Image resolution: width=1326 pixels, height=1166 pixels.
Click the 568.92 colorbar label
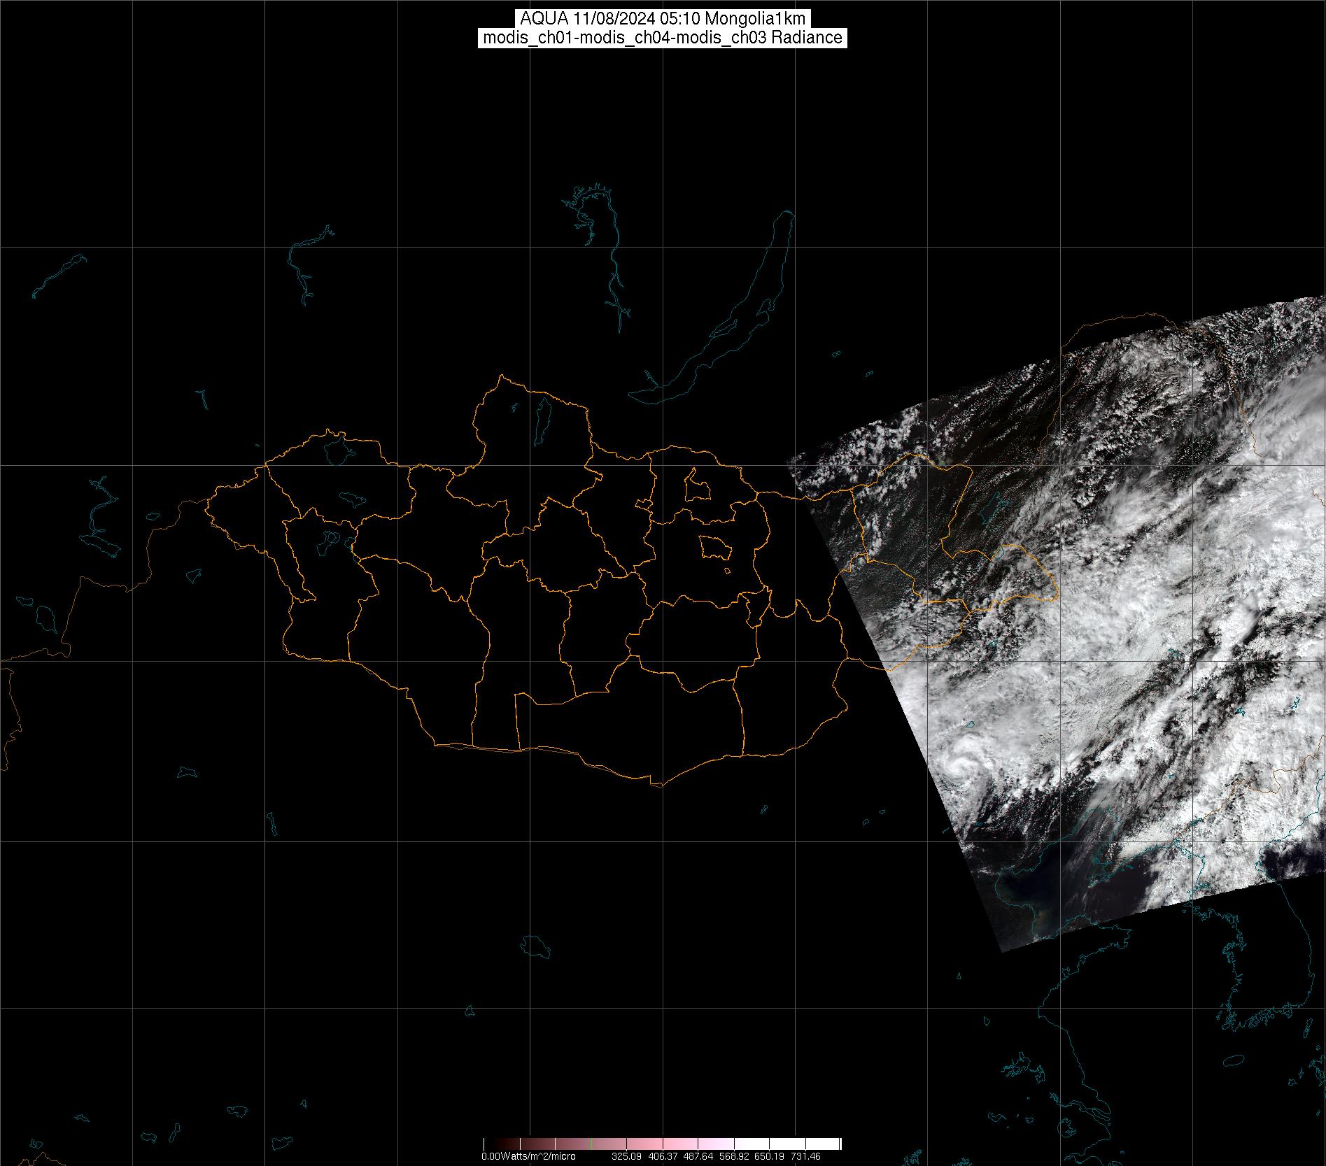coord(734,1156)
